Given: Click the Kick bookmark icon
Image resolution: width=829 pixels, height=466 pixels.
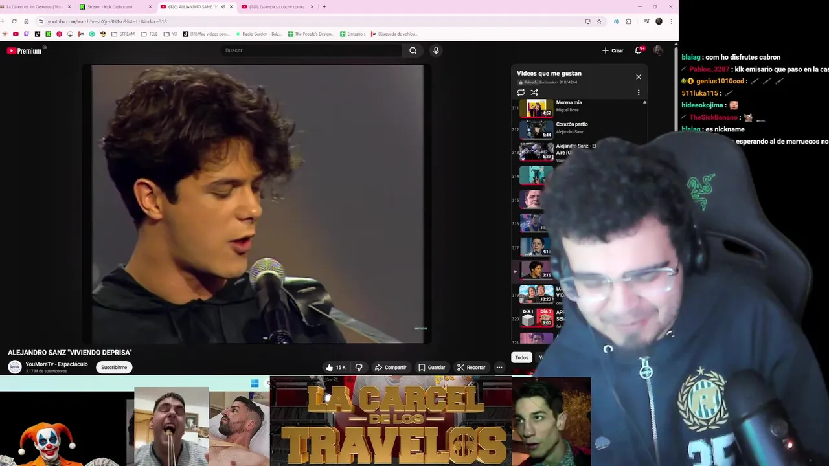Looking at the screenshot, I should 48,34.
